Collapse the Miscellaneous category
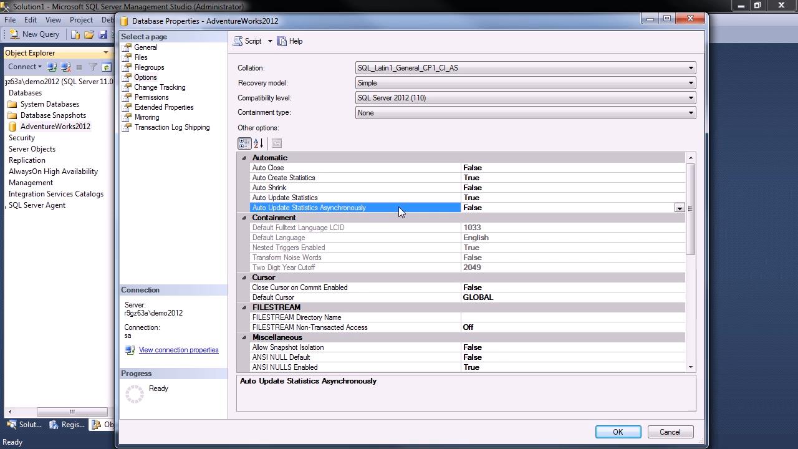This screenshot has width=798, height=449. pos(244,337)
